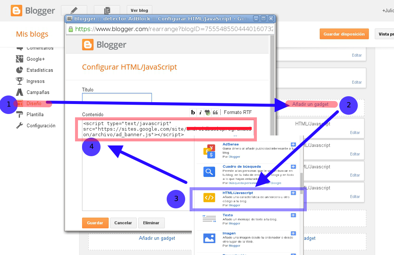Click the AdSense gadget icon
This screenshot has height=255, width=394.
[x=209, y=151]
